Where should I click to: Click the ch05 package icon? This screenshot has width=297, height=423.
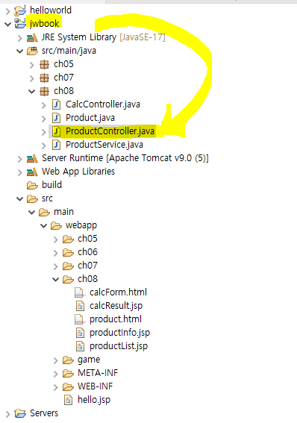click(44, 64)
